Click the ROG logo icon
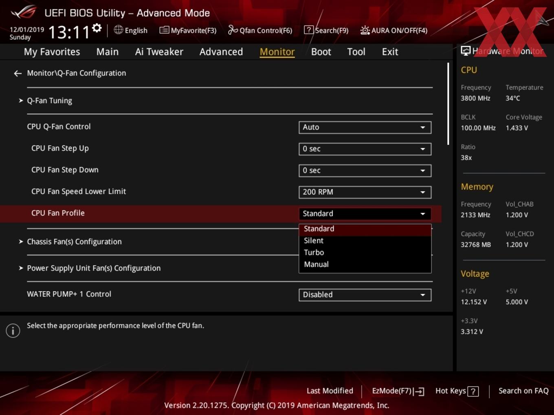Image resolution: width=554 pixels, height=415 pixels. tap(23, 12)
